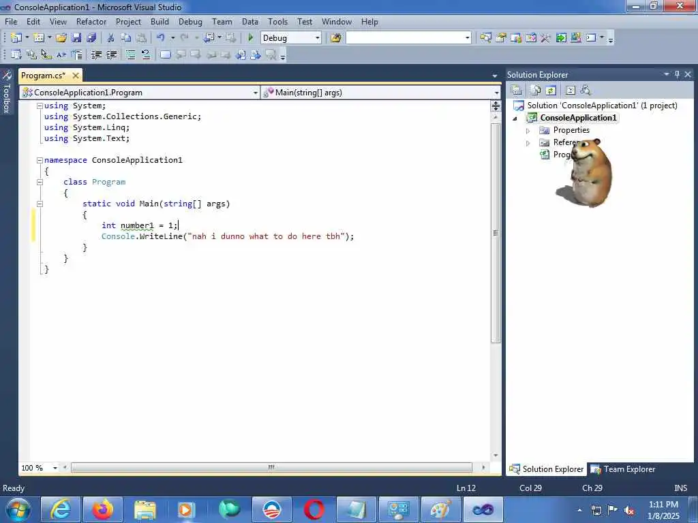Click the Add New Item icon
The image size is (698, 523).
[x=39, y=38]
